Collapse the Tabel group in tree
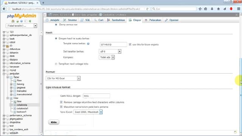 coord(8,77)
